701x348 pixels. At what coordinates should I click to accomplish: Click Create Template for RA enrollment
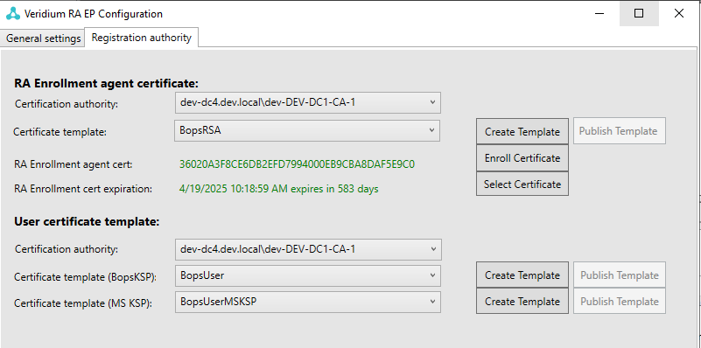tap(522, 131)
